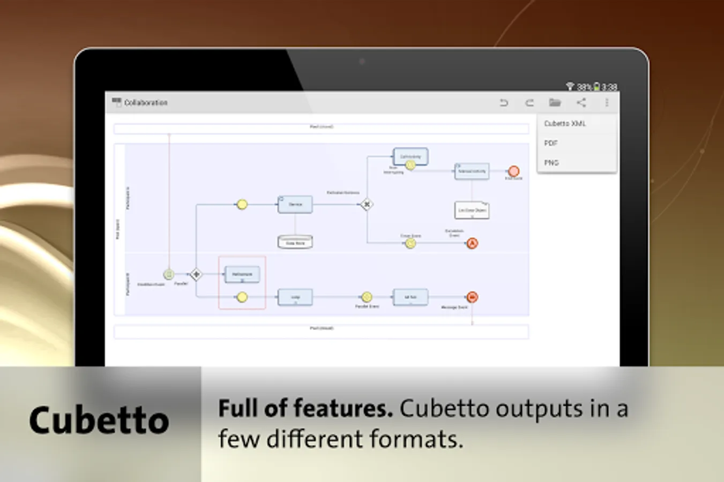Select the upper Participant lane label
The image size is (724, 482).
[128, 198]
